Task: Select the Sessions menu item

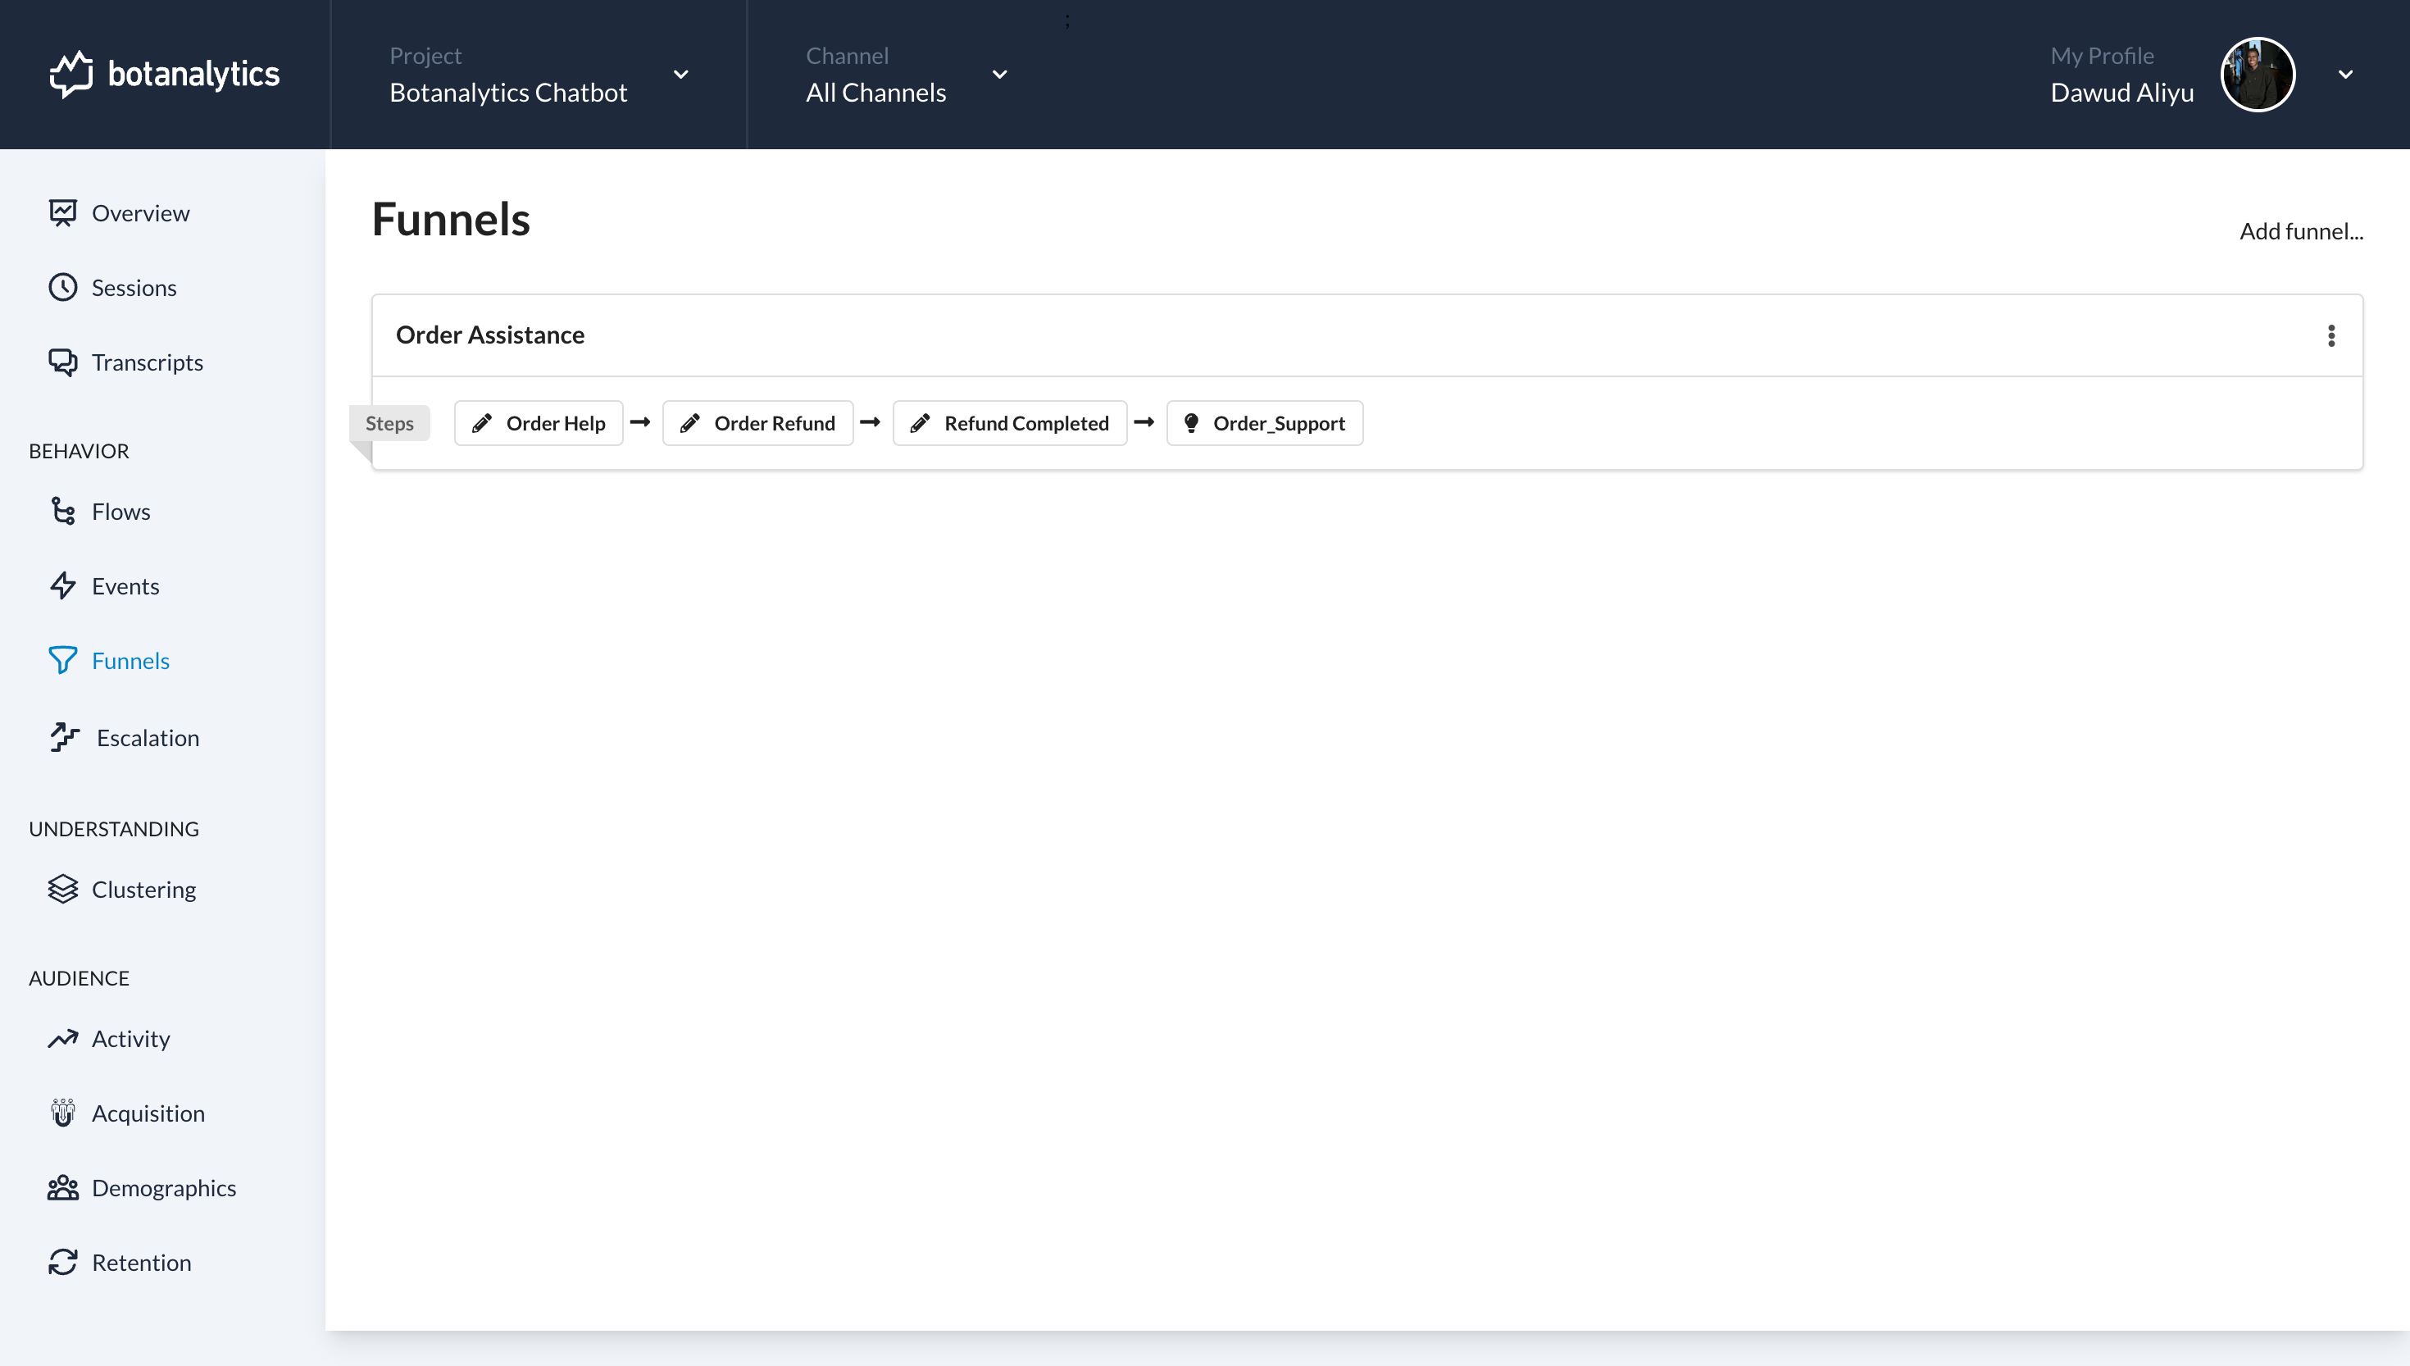Action: (134, 286)
